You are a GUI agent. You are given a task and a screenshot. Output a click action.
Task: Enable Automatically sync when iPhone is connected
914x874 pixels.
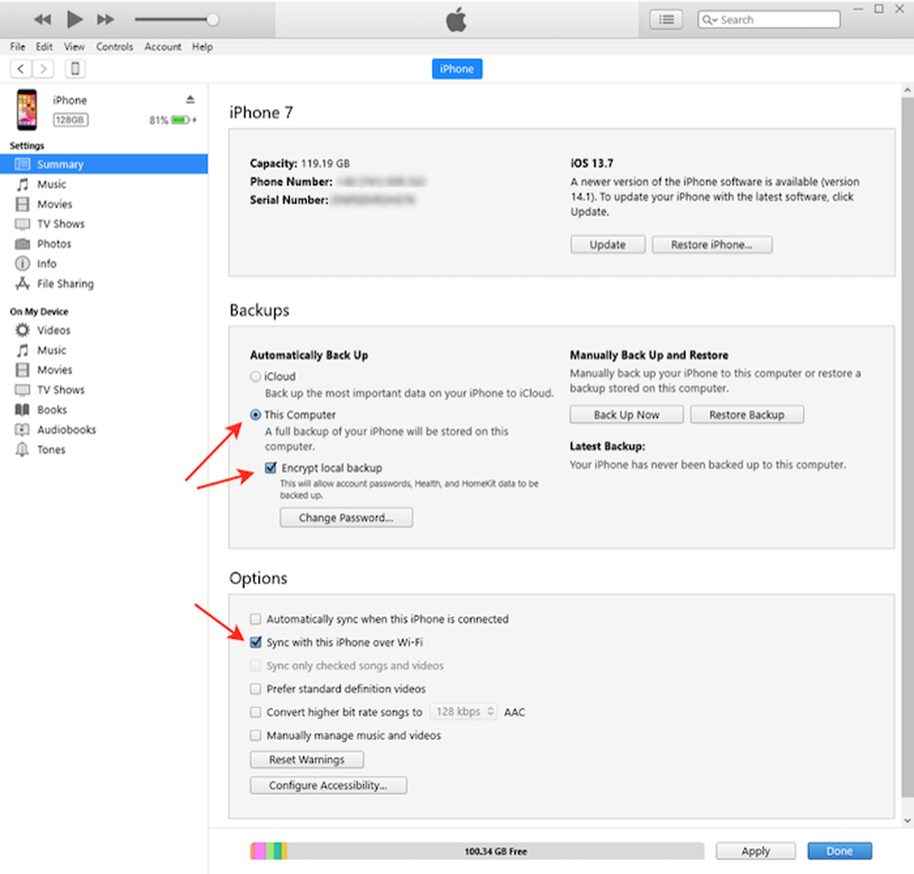(256, 619)
